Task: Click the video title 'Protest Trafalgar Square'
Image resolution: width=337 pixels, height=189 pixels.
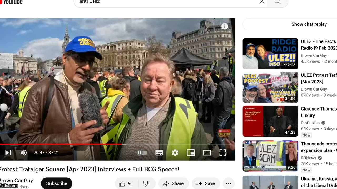Action: pyautogui.click(x=90, y=169)
